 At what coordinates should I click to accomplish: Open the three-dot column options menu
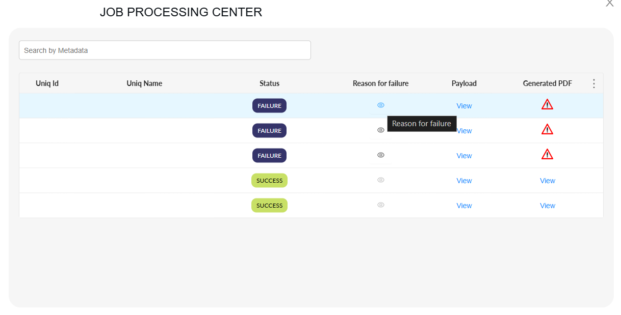click(593, 83)
